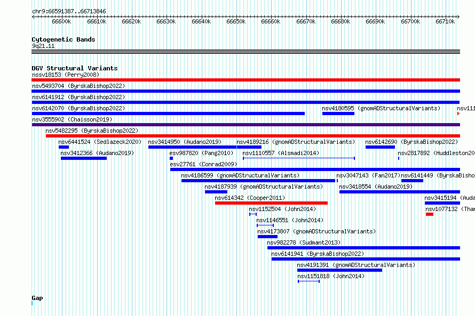
Task: Select nsv1146551 (John2014) label
Action: pos(290,220)
